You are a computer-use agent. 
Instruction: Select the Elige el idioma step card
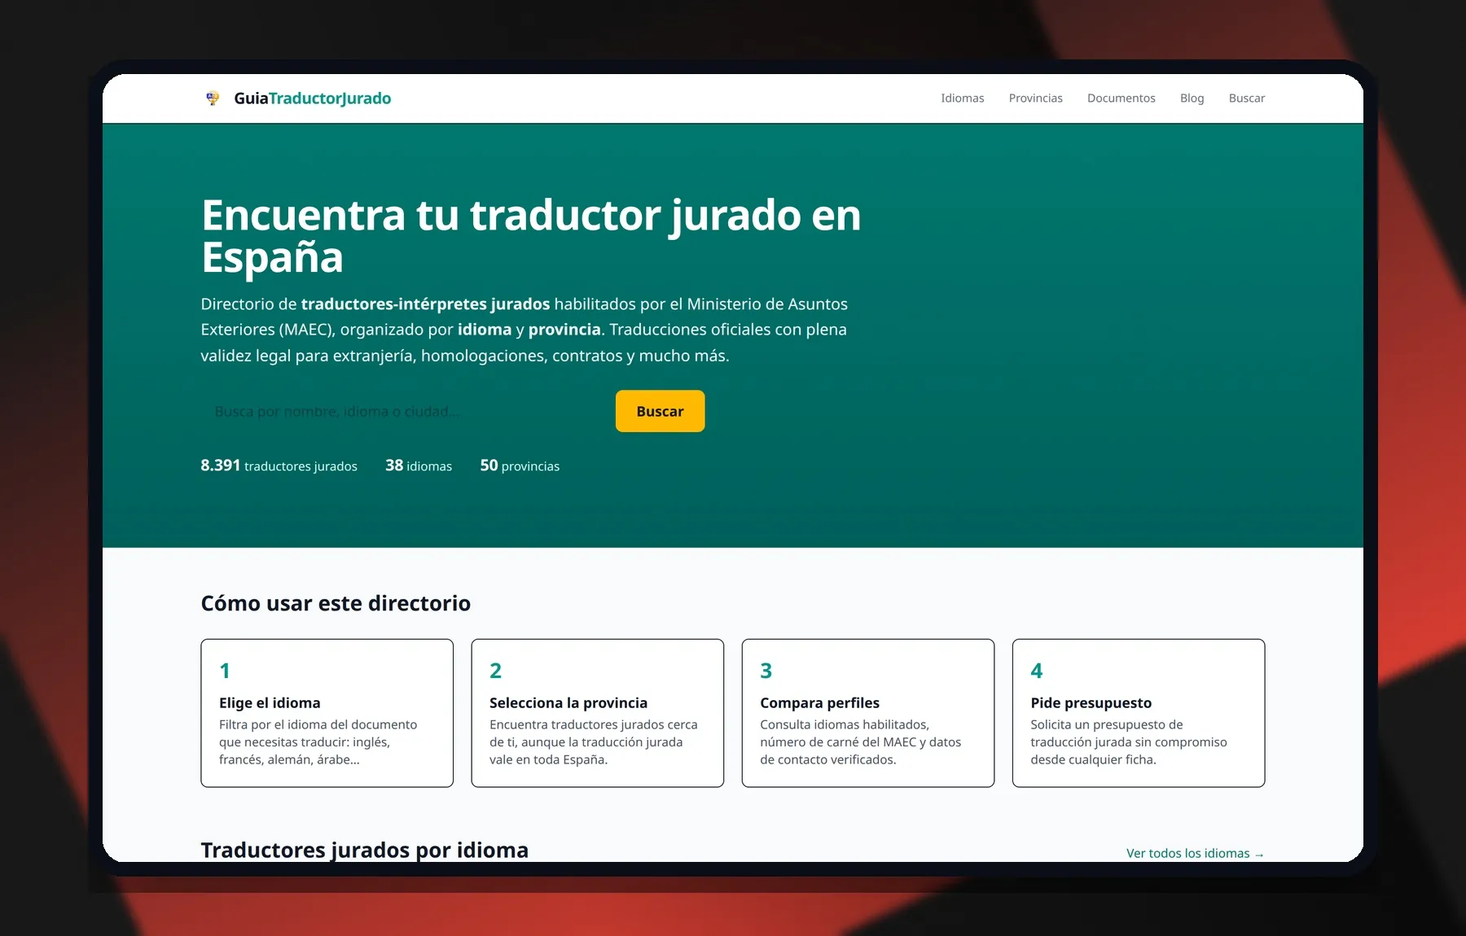pyautogui.click(x=327, y=713)
